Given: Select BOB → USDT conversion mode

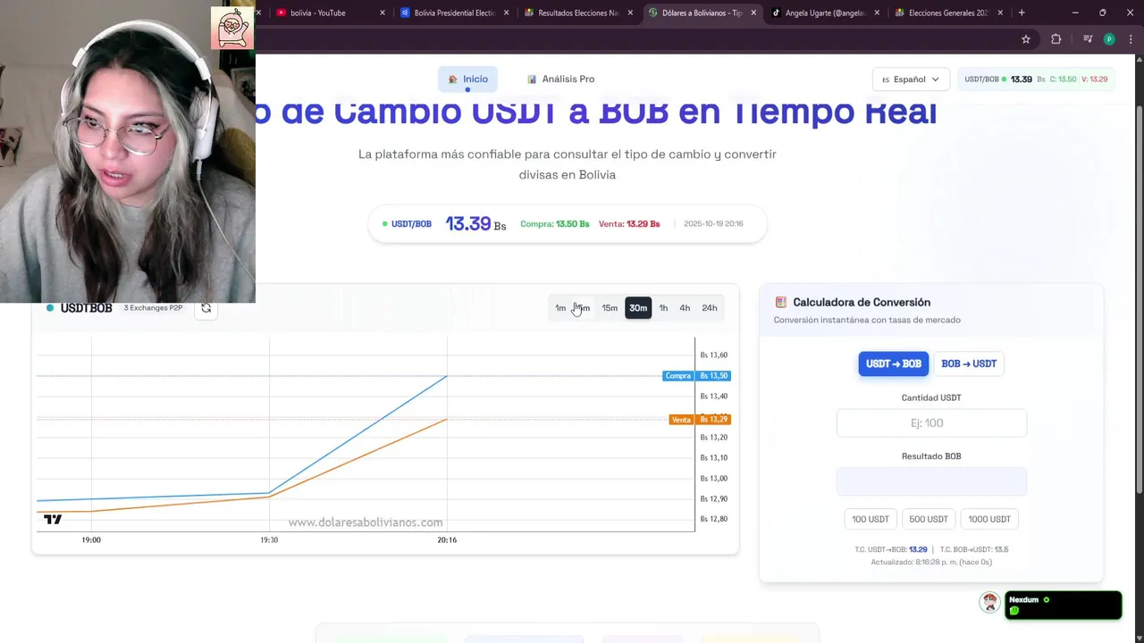Looking at the screenshot, I should point(969,363).
